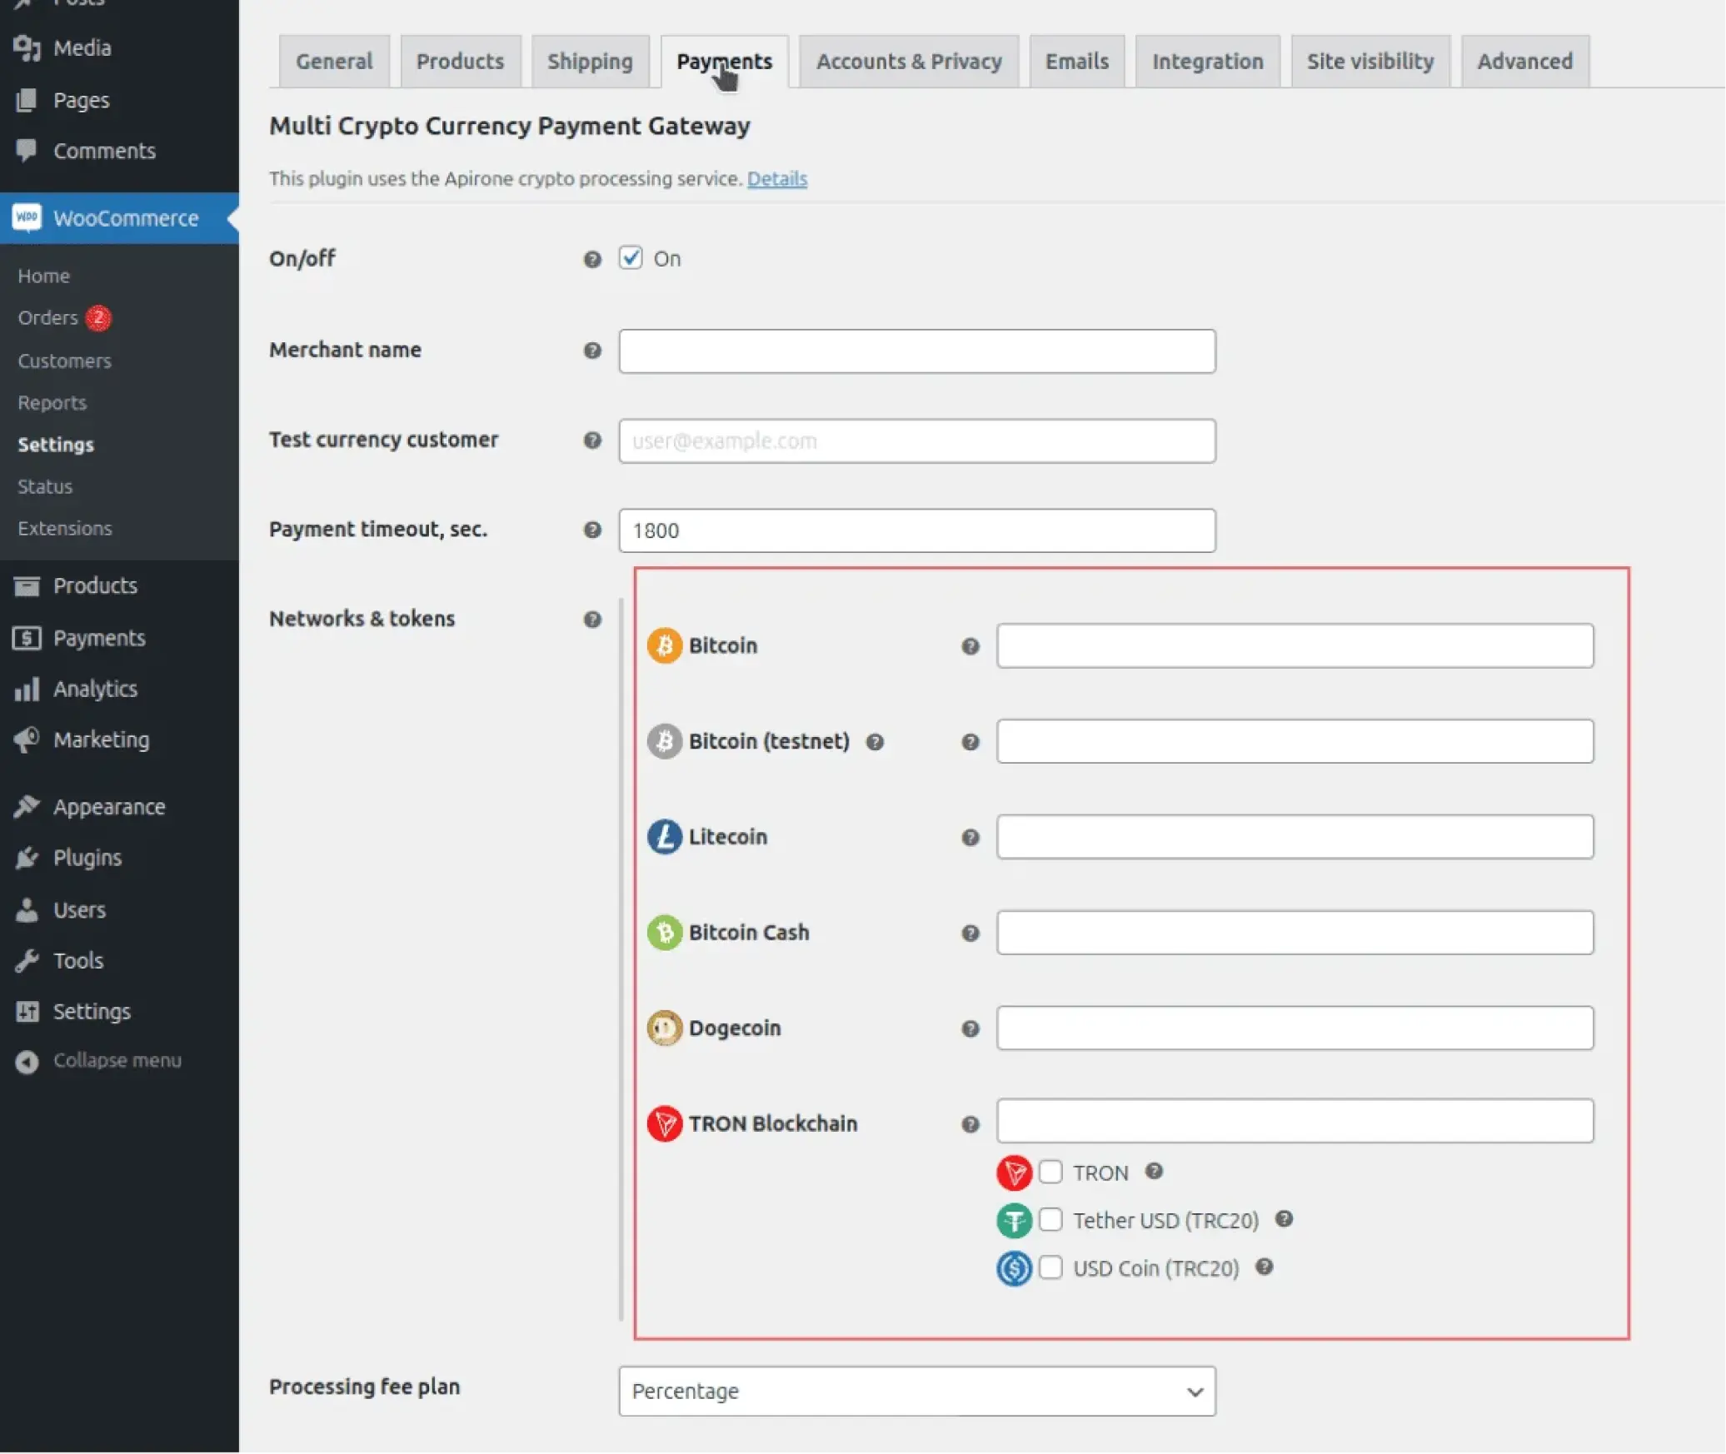This screenshot has width=1726, height=1454.
Task: Focus the Merchant name input field
Action: point(917,351)
